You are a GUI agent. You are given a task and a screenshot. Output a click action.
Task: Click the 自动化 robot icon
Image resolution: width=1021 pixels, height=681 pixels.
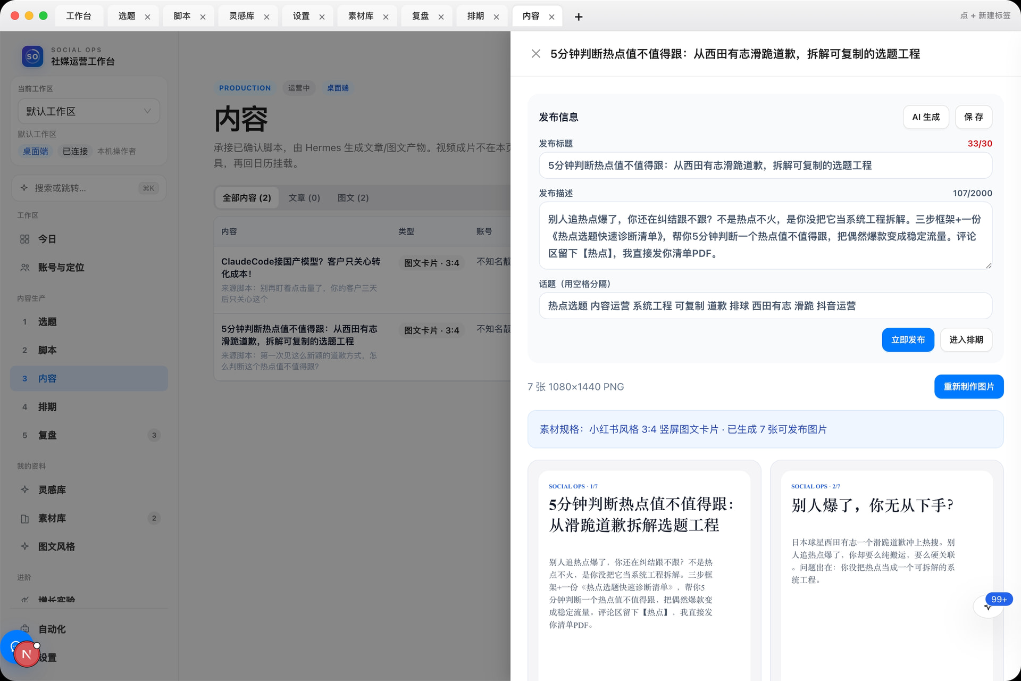pyautogui.click(x=24, y=629)
